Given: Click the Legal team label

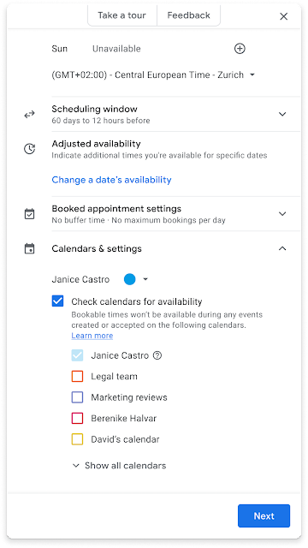Looking at the screenshot, I should pos(114,377).
